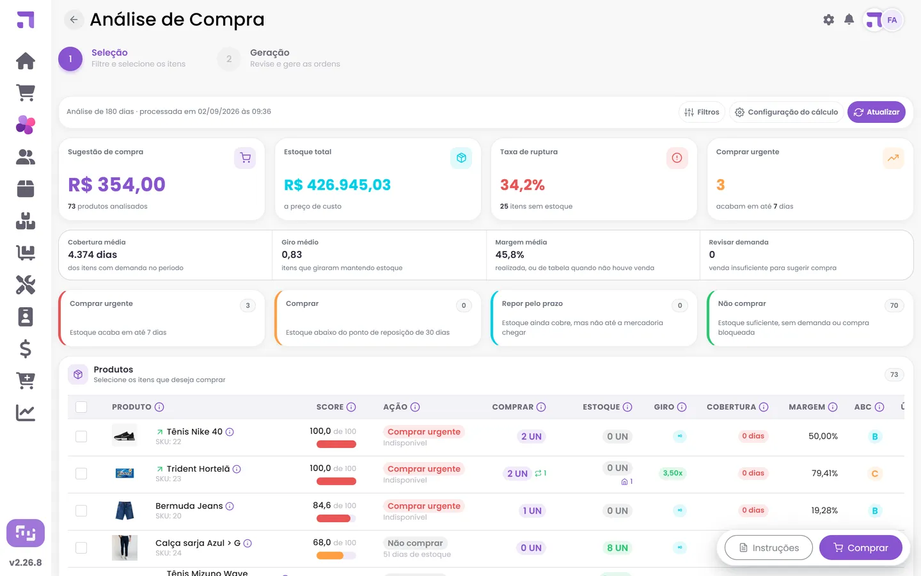The height and width of the screenshot is (576, 921).
Task: Click the Instruções button
Action: [x=769, y=548]
